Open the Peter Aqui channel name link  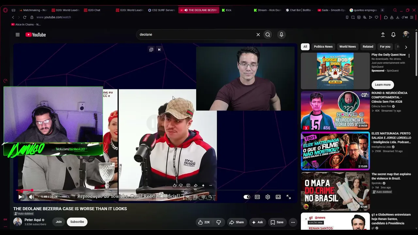click(33, 220)
